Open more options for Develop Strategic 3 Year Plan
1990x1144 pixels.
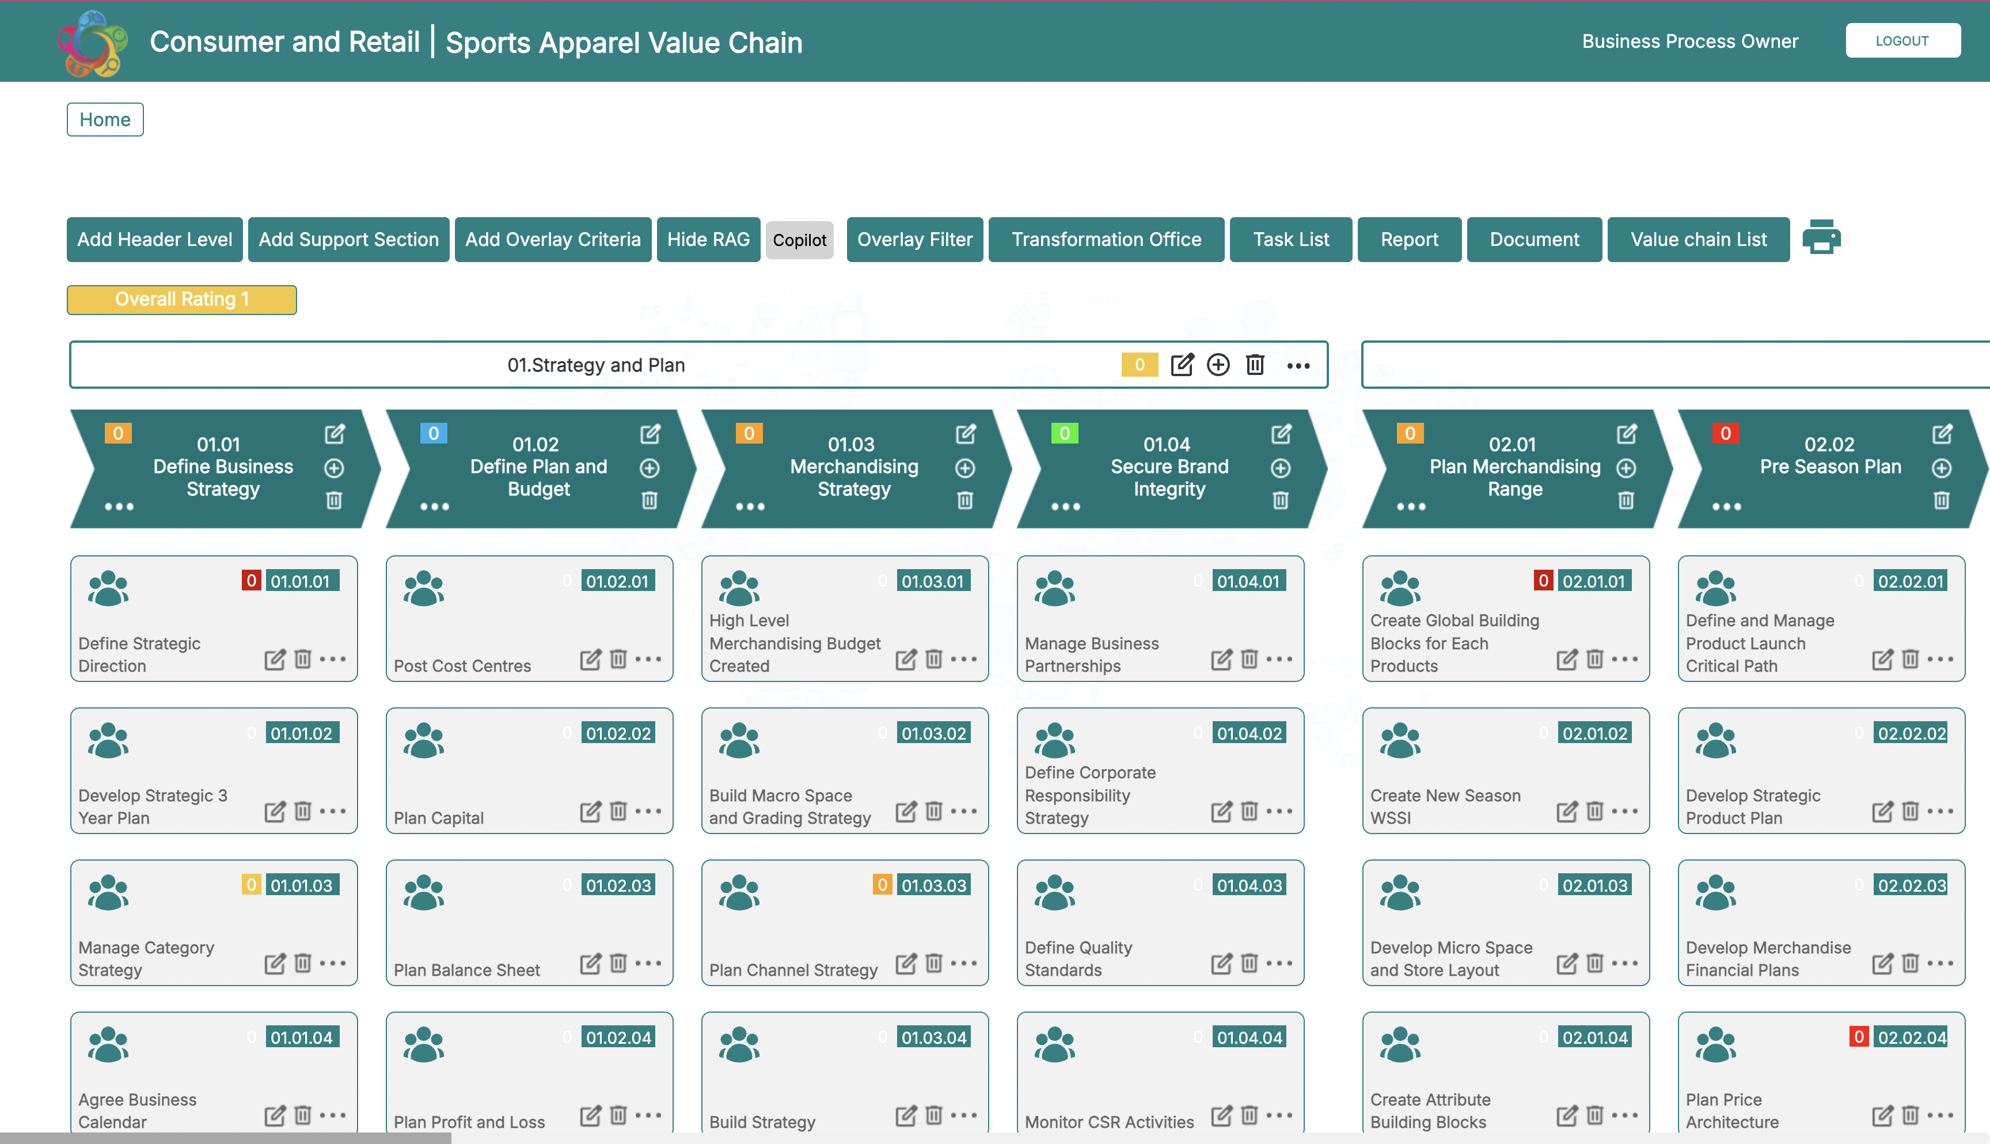[x=332, y=811]
